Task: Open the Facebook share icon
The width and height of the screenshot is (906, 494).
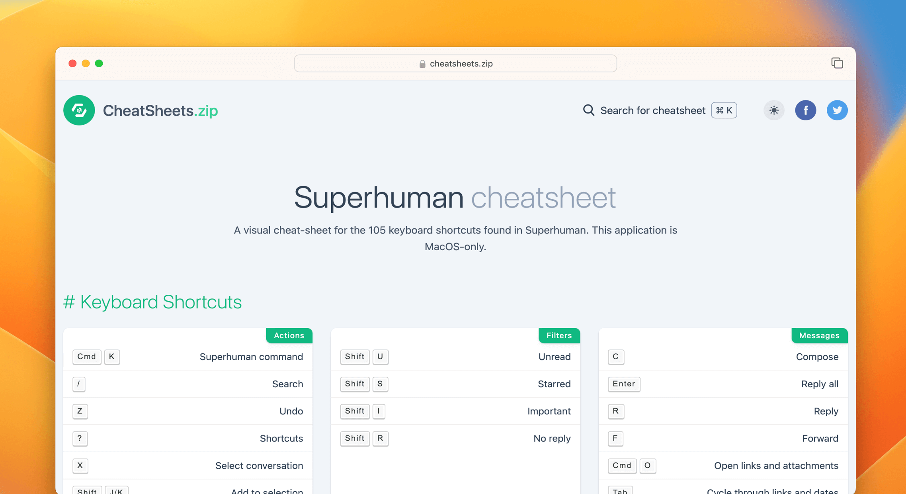Action: 805,110
